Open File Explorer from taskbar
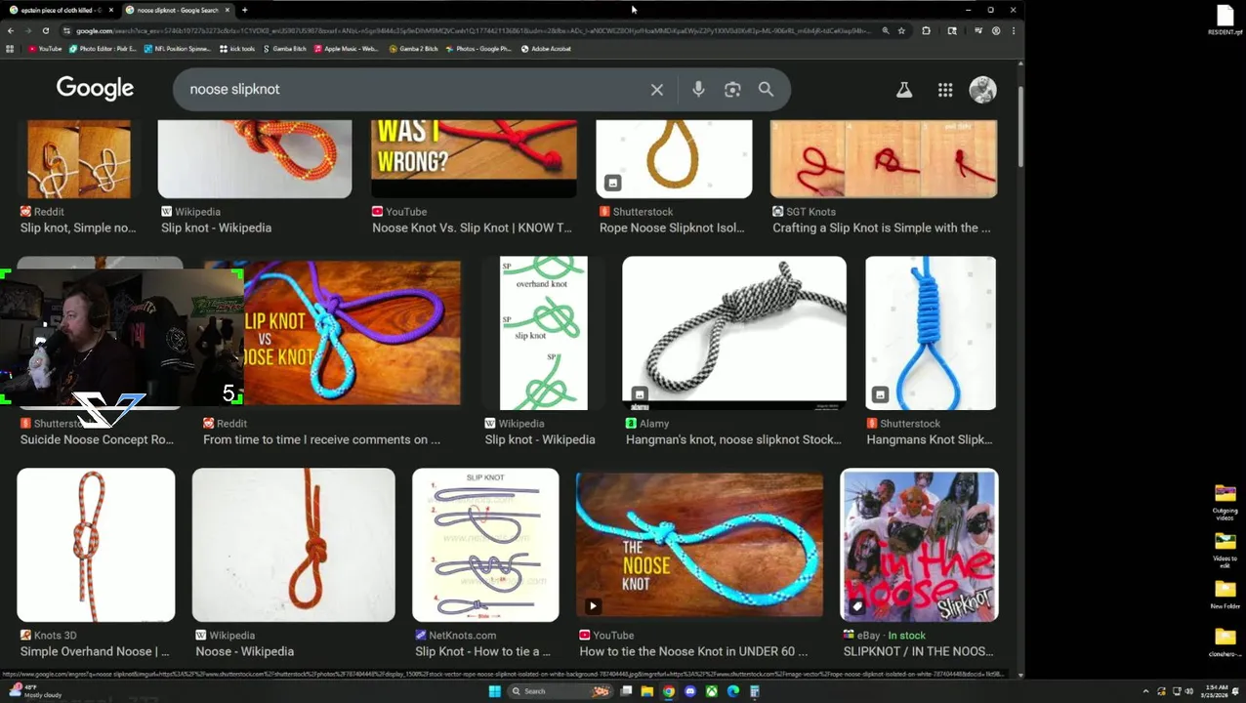This screenshot has height=703, width=1246. click(646, 691)
